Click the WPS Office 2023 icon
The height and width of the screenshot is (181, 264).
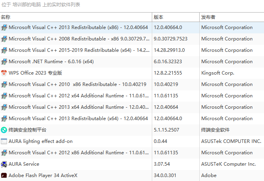(4, 73)
